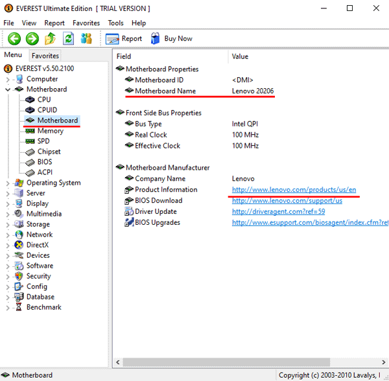This screenshot has width=389, height=381.
Task: Click the Server icon in tree
Action: (19, 193)
